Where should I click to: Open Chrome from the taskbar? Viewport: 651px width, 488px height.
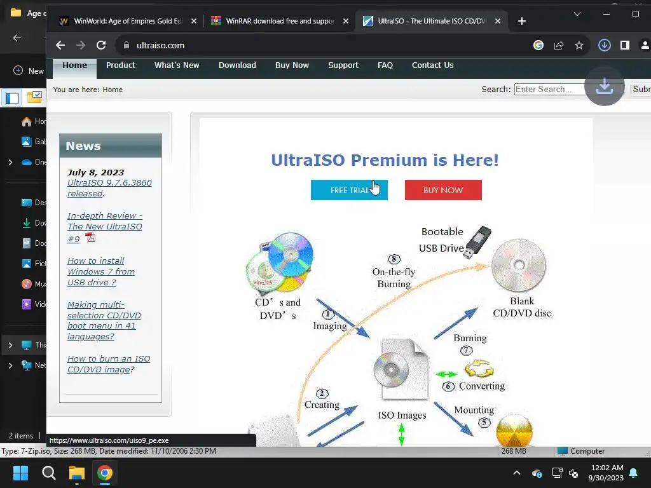[x=105, y=473]
